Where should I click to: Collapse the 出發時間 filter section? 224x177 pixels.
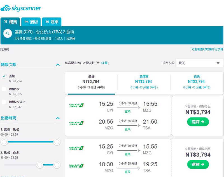coord(58,118)
